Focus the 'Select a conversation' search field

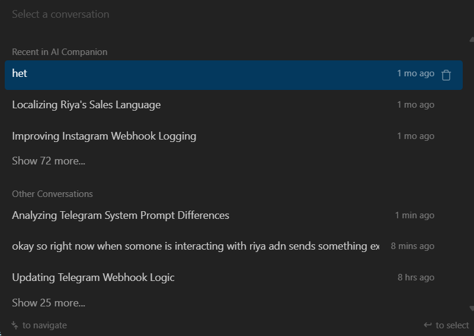[x=237, y=14]
